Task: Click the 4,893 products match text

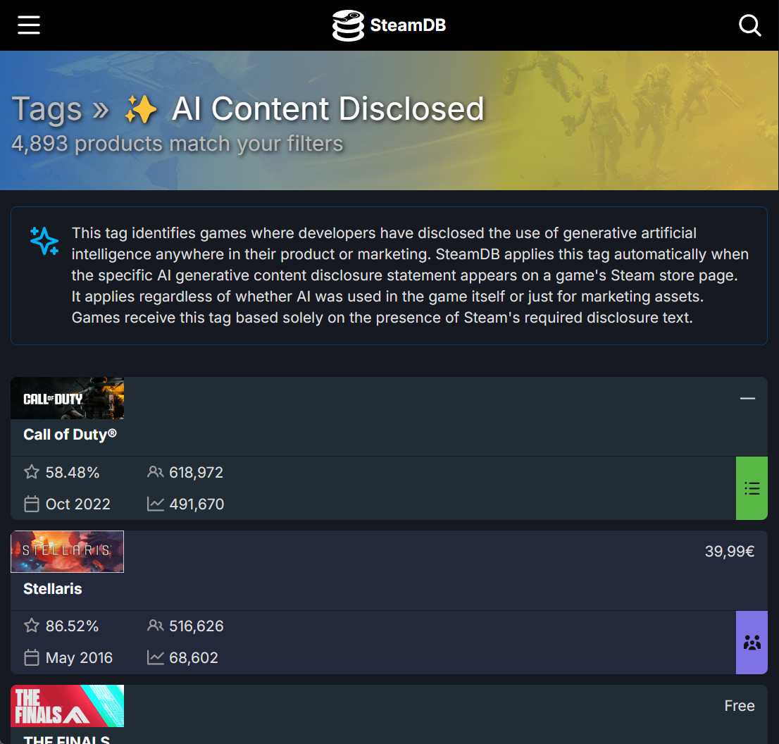Action: (x=177, y=144)
